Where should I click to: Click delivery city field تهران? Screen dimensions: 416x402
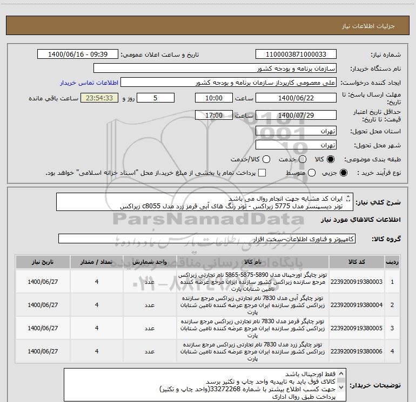coord(296,145)
